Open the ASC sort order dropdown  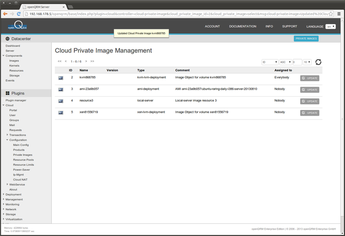tap(285, 62)
